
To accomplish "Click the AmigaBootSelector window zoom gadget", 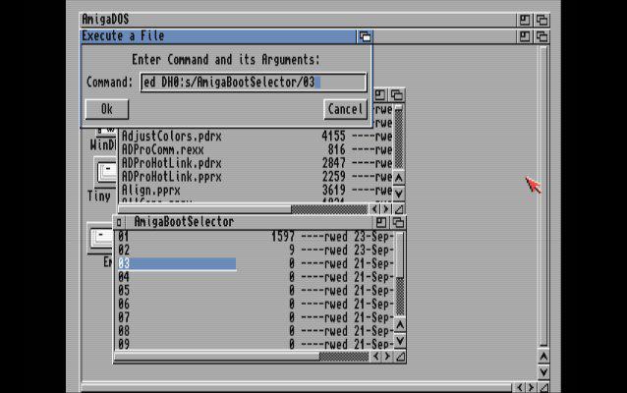I will coord(381,222).
